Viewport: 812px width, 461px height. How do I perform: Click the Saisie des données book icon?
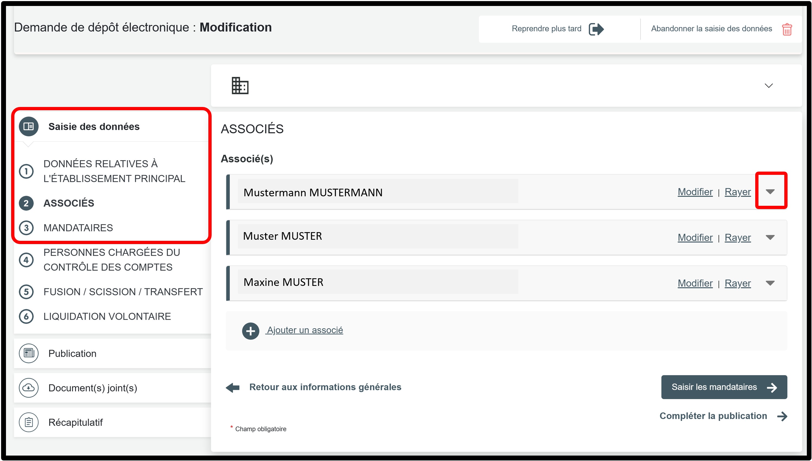tap(29, 126)
